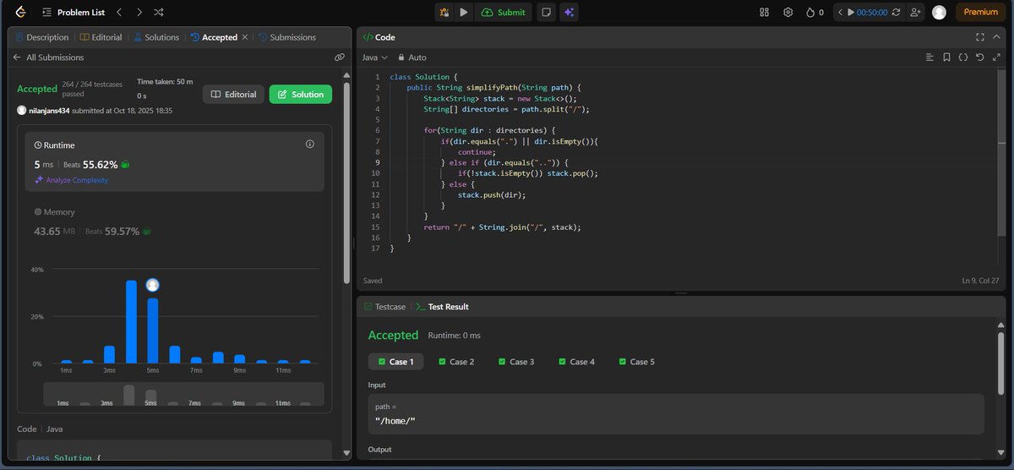Open the settings gear icon
This screenshot has height=470, width=1014.
[x=788, y=13]
